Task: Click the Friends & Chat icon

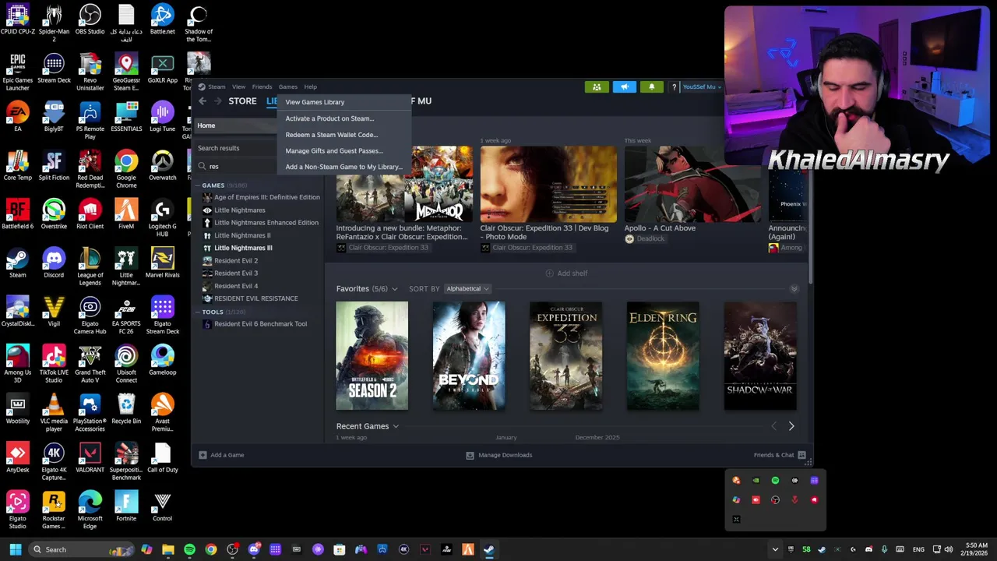Action: click(801, 455)
